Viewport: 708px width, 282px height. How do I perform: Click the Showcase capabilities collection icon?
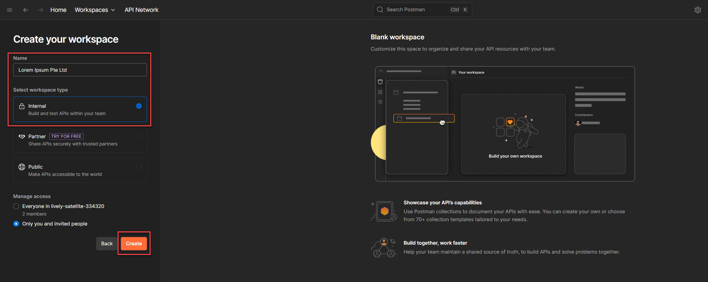[x=384, y=211]
